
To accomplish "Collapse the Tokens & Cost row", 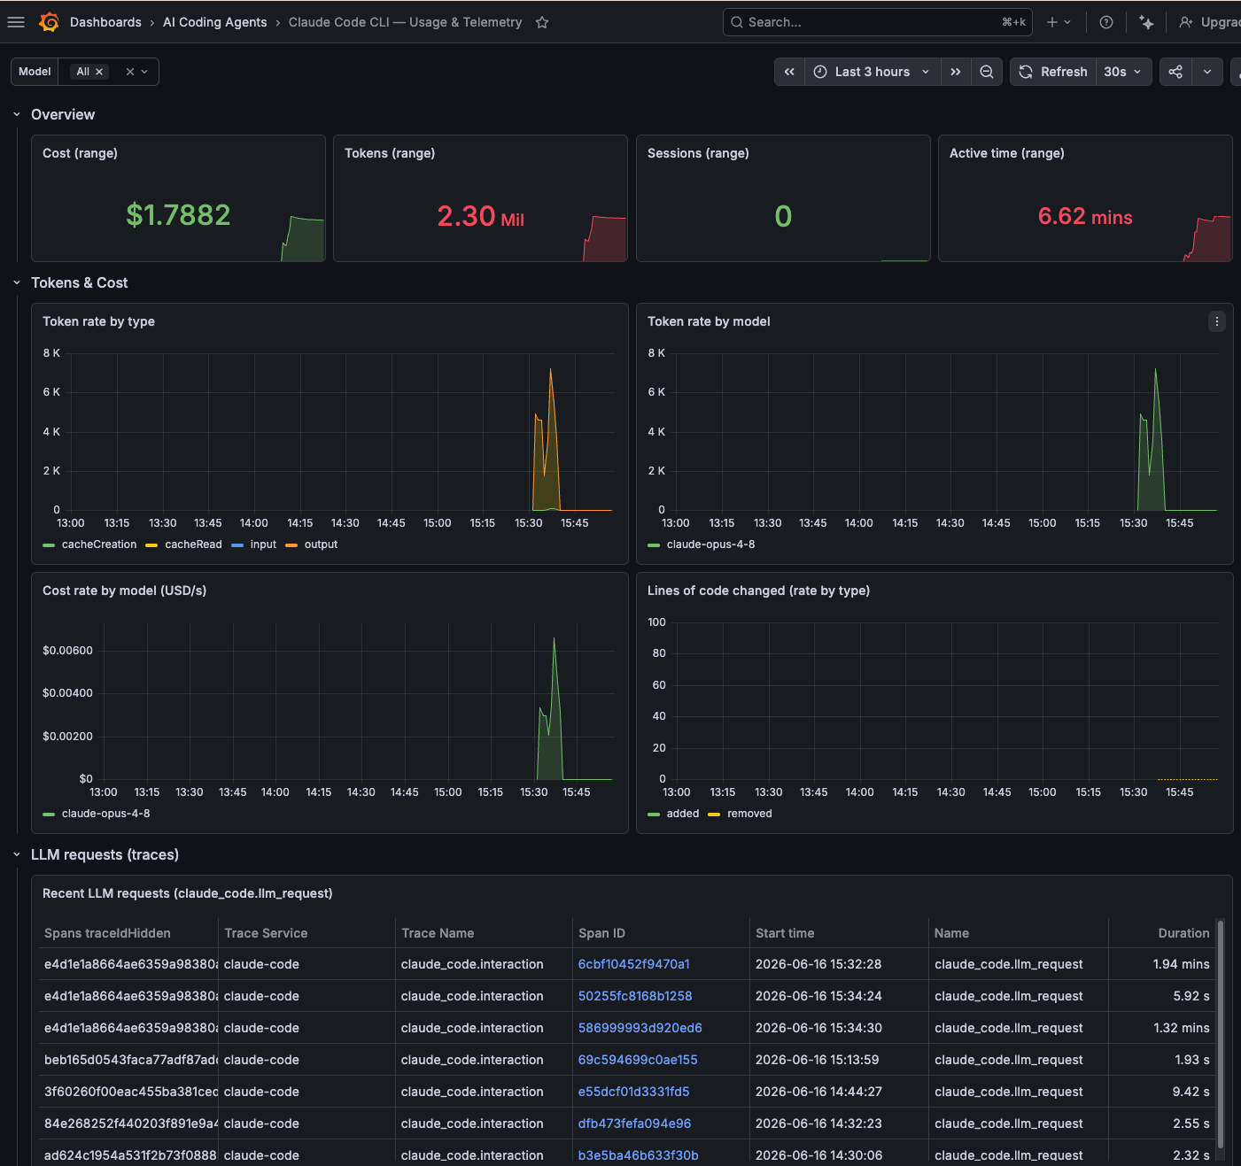I will pos(17,282).
